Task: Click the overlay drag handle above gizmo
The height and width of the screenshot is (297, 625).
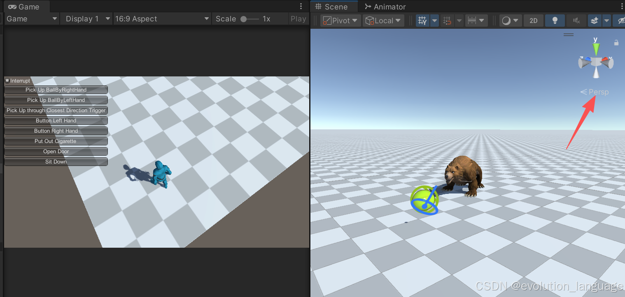Action: click(569, 35)
